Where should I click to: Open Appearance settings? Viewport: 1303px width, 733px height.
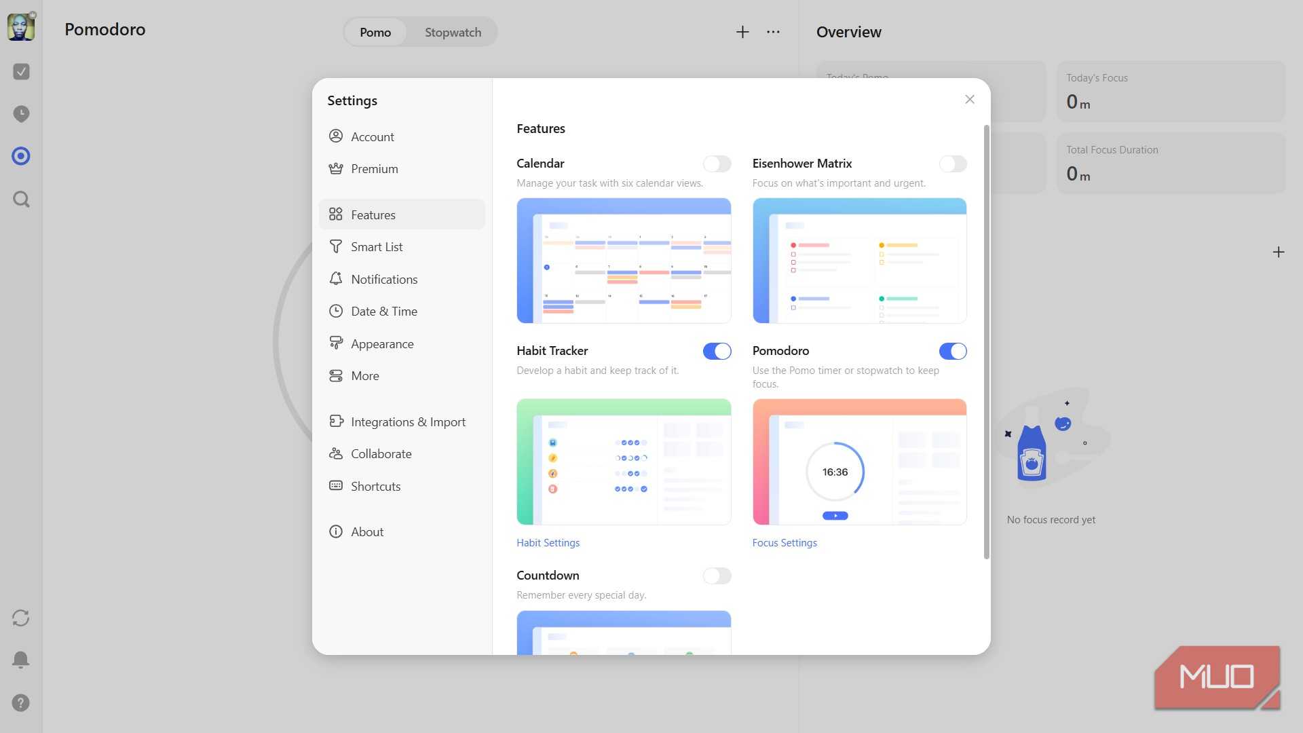[402, 343]
